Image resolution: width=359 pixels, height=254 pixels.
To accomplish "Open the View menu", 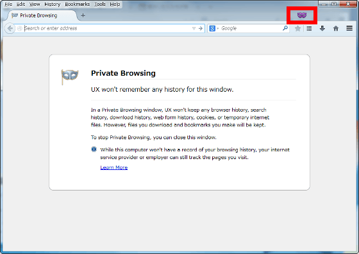I will [35, 4].
